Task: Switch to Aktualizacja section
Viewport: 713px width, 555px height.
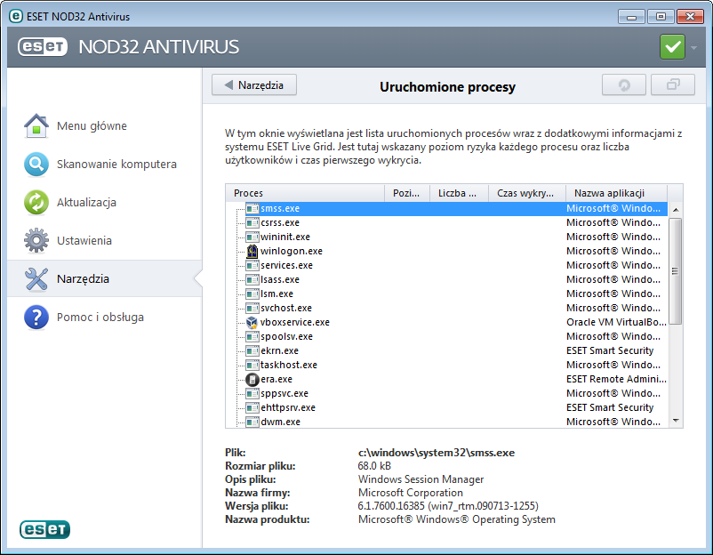Action: (105, 202)
